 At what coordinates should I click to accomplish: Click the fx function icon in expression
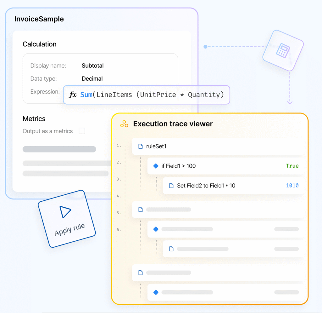(73, 95)
